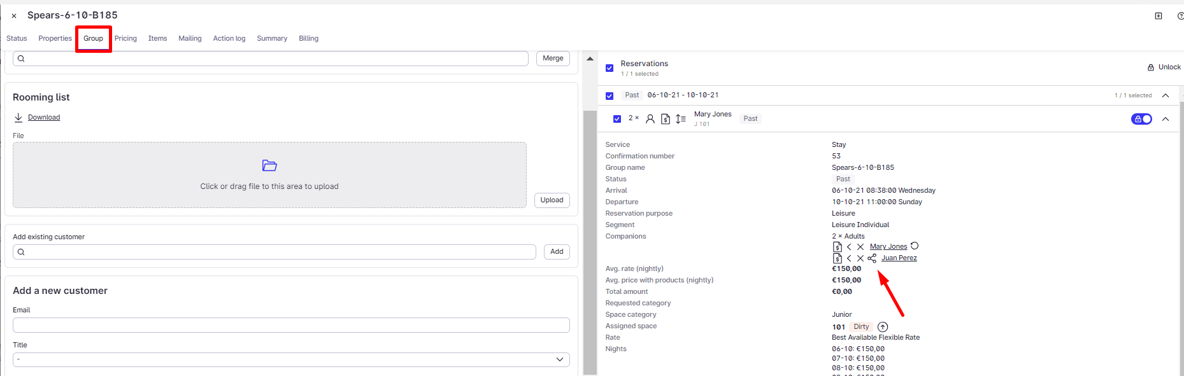This screenshot has width=1184, height=376.
Task: Collapse the 06-10-21 - 10-10-21 date group
Action: (1166, 95)
